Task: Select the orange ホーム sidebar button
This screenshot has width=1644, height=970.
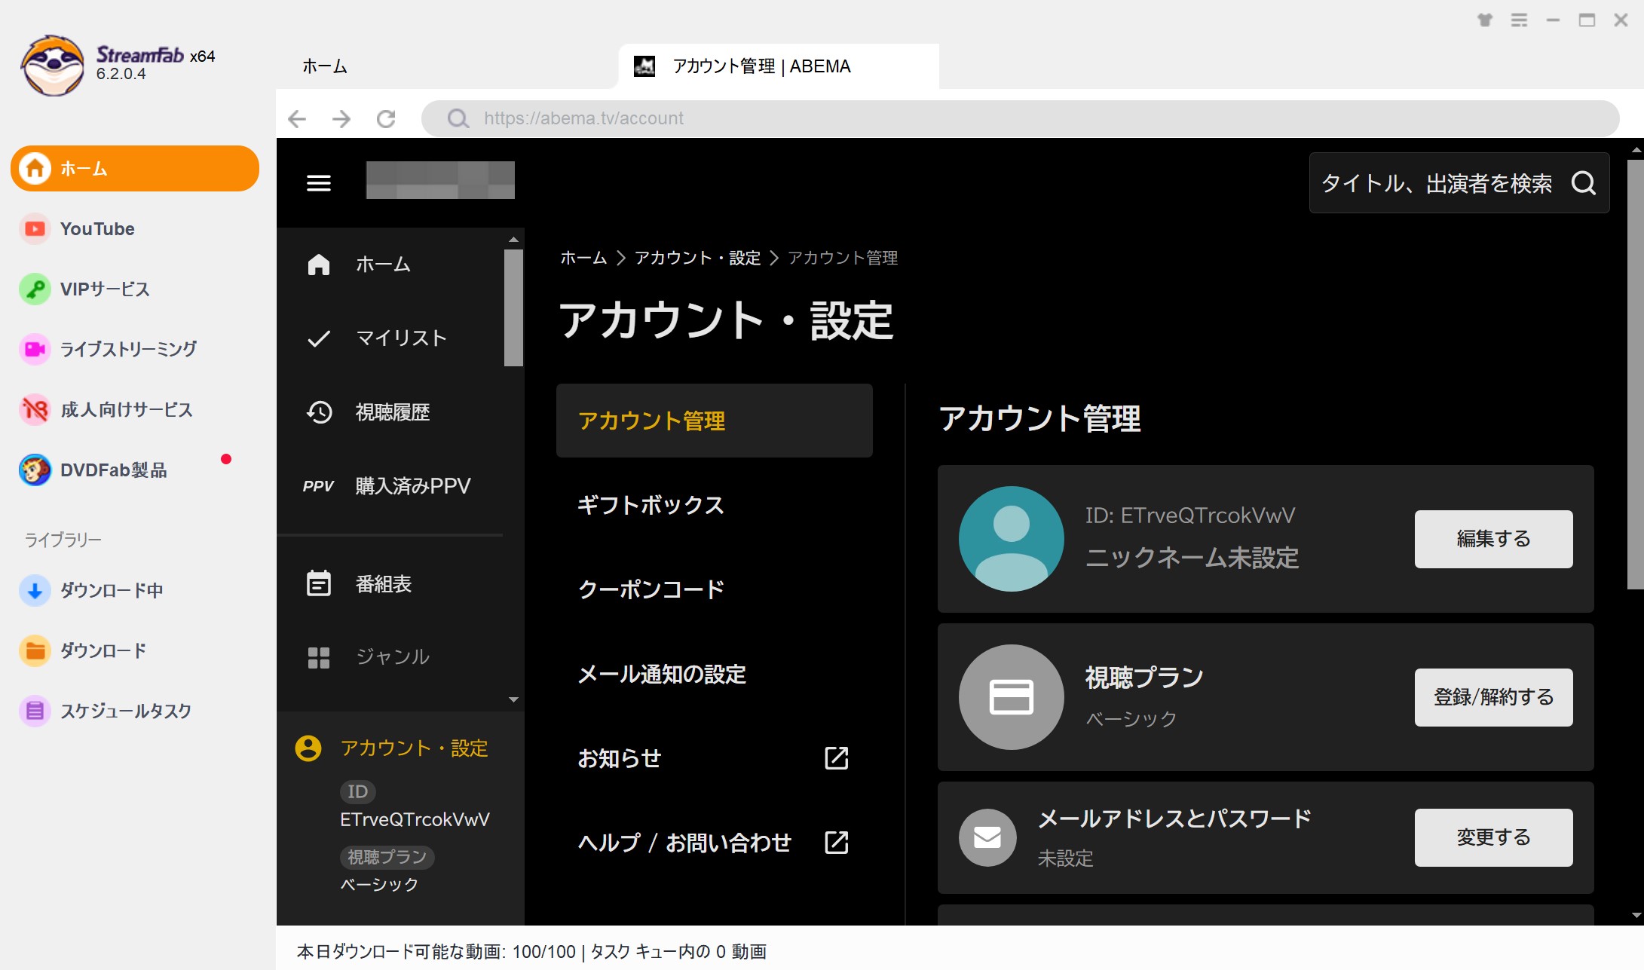Action: point(135,168)
